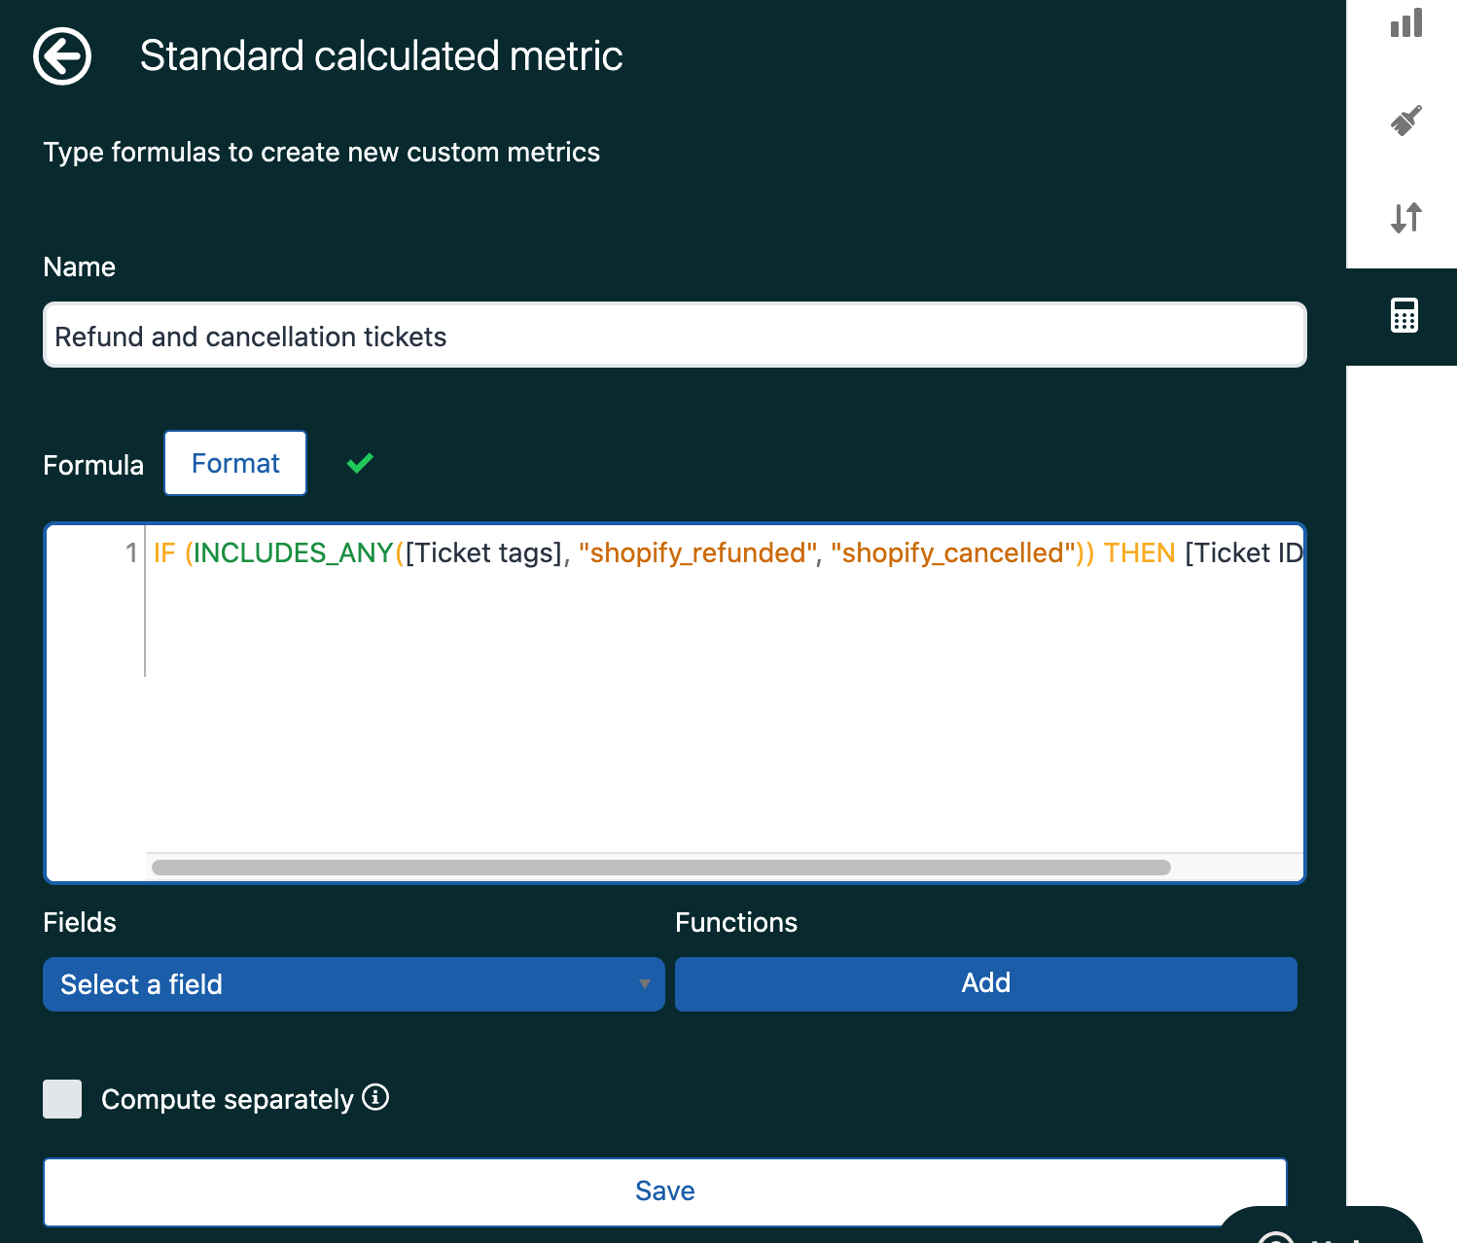Enable the Compute separately checkbox

click(62, 1099)
